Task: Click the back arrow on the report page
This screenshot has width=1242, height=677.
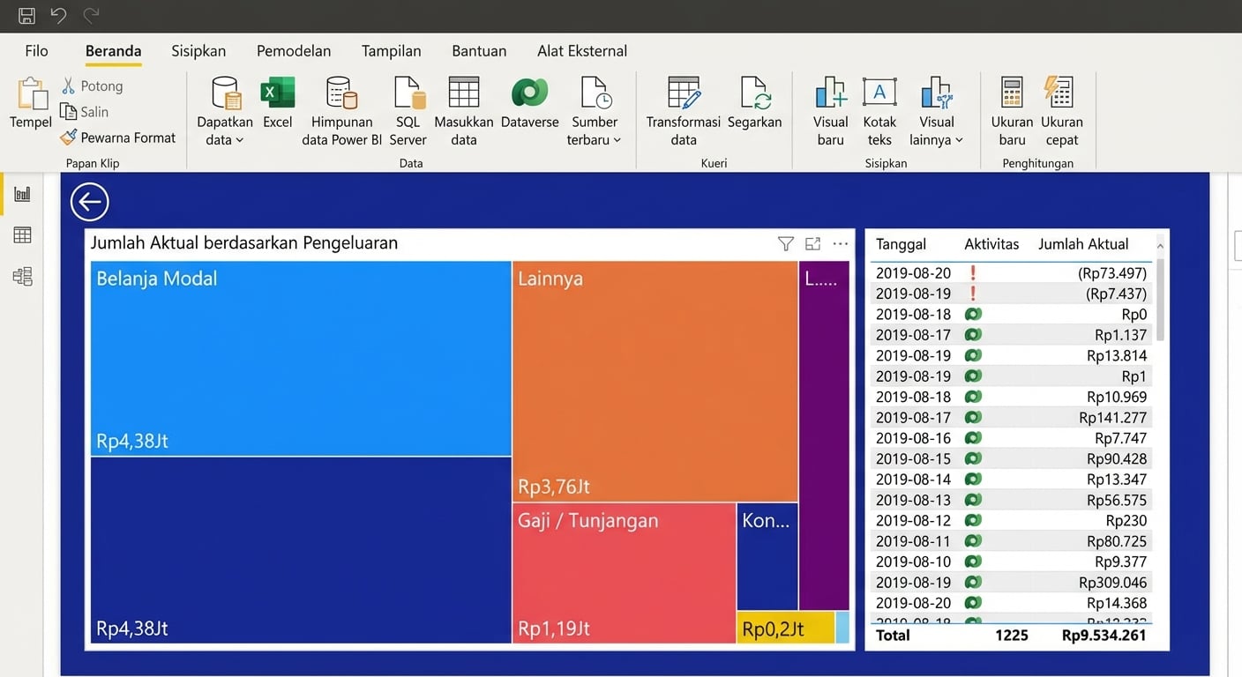Action: tap(89, 201)
